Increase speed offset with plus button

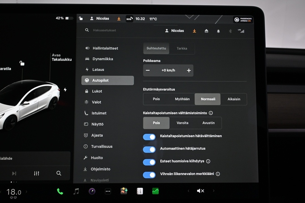click(x=189, y=70)
